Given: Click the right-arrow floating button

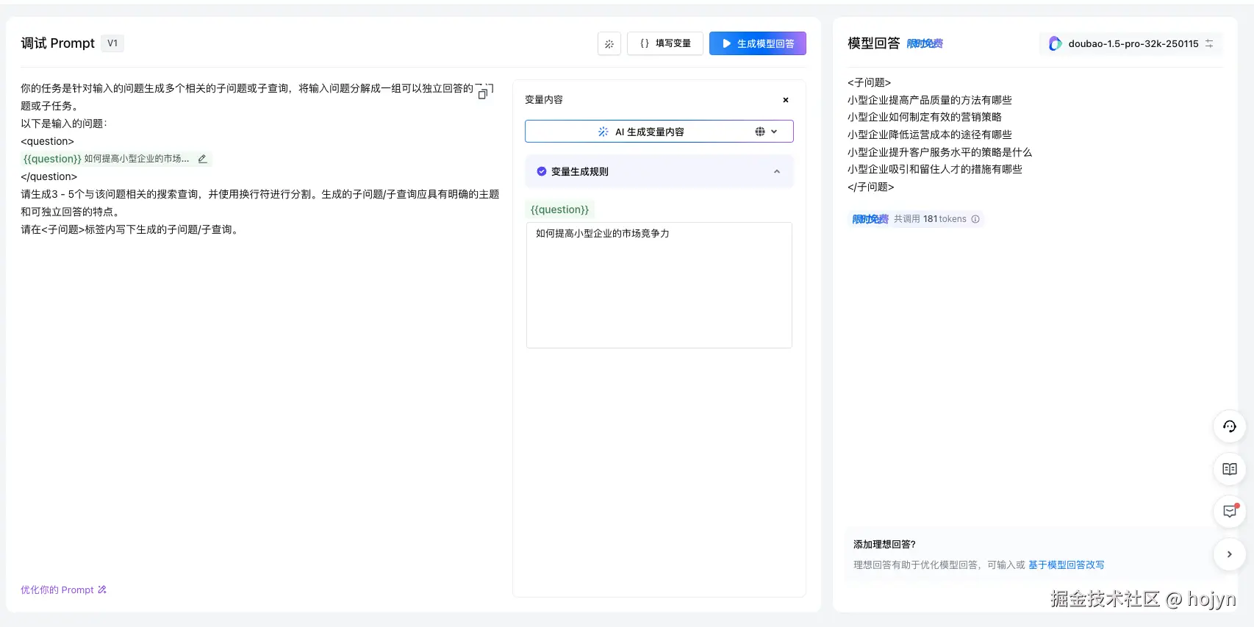Looking at the screenshot, I should pos(1230,554).
